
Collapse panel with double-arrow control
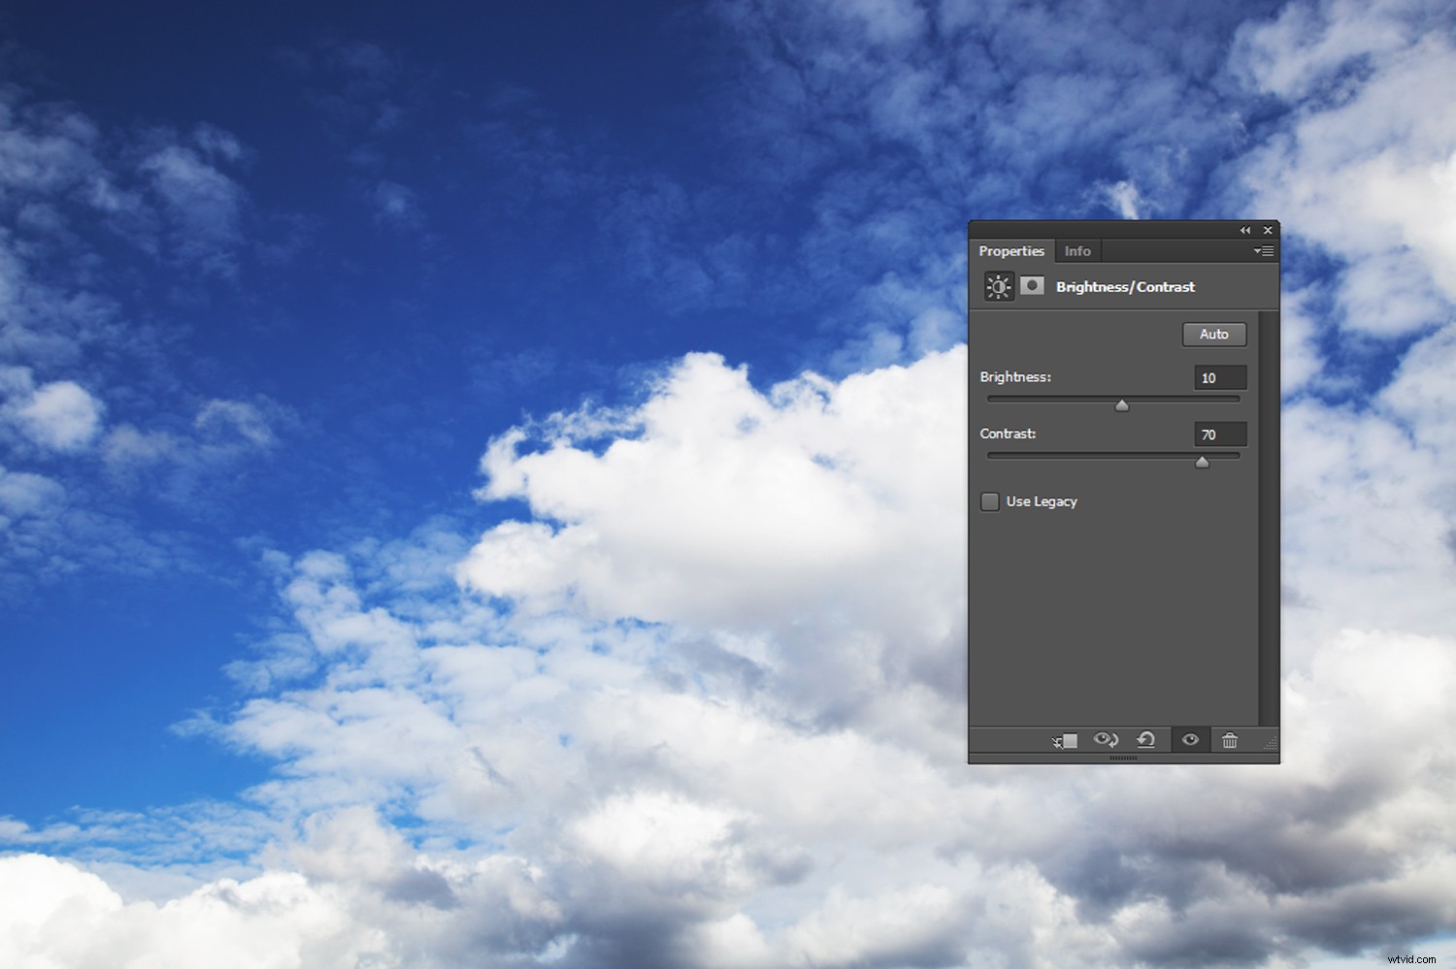pyautogui.click(x=1245, y=230)
